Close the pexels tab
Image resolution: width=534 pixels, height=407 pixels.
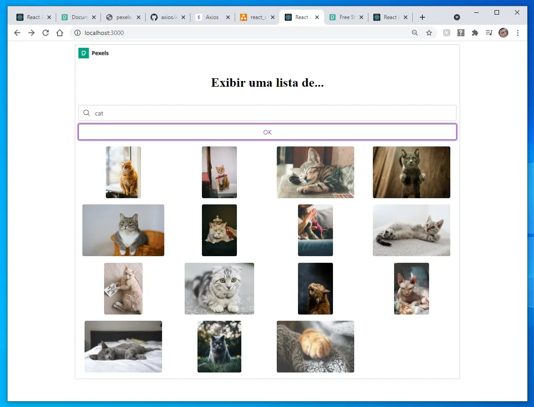[139, 17]
